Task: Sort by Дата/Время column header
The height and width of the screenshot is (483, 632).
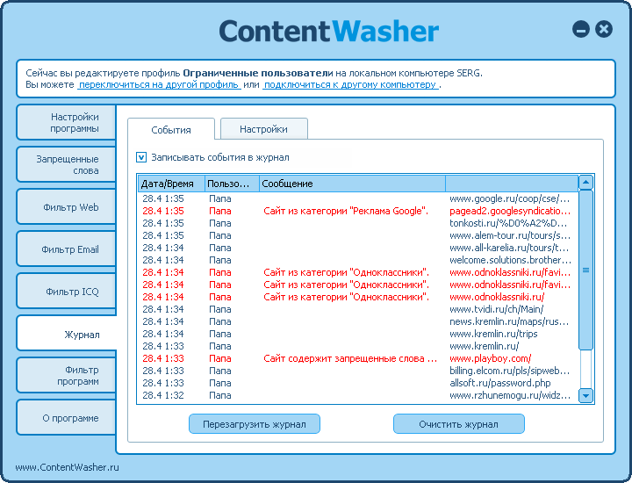Action: point(171,184)
